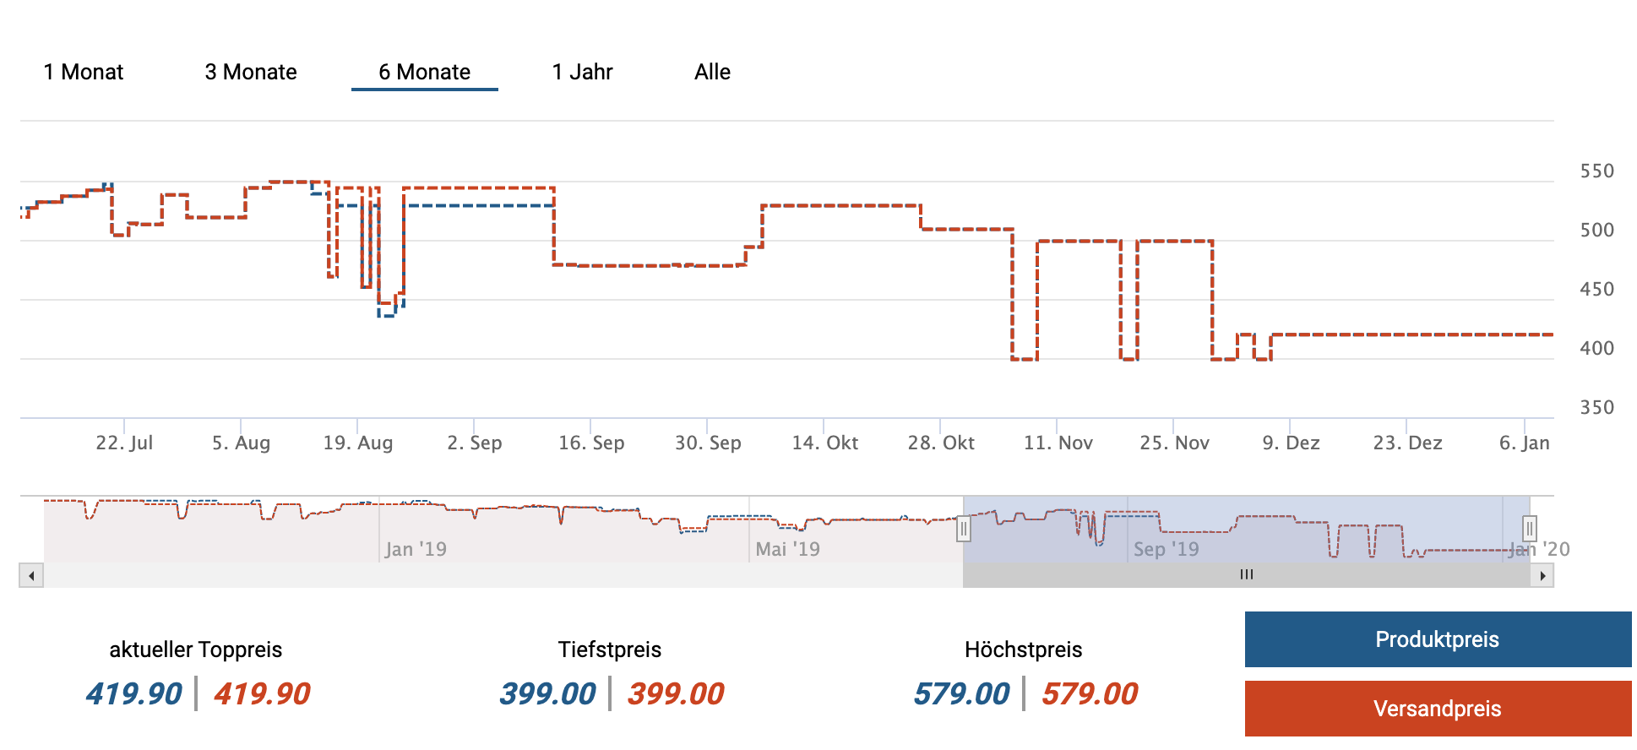Show the 1 Jahr price history
The height and width of the screenshot is (750, 1637).
(582, 73)
